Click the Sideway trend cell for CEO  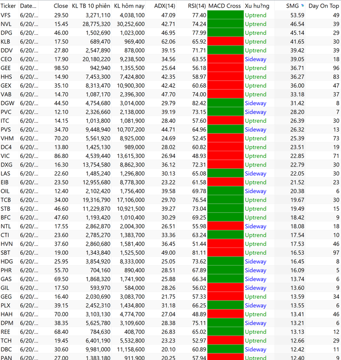(x=255, y=59)
